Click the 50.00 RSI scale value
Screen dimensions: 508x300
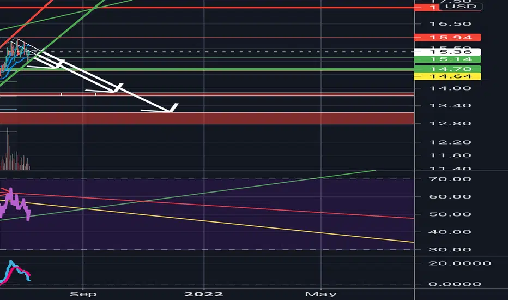tap(450, 214)
